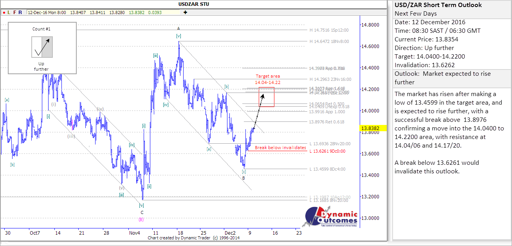Viewport: 512px width, 246px height.
Task: Click the 'USD/ZAR Short Term Outlook' heading
Action: tap(438, 5)
